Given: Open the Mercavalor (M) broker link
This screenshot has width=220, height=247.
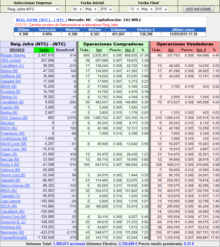Looking at the screenshot, I should (x=13, y=232).
